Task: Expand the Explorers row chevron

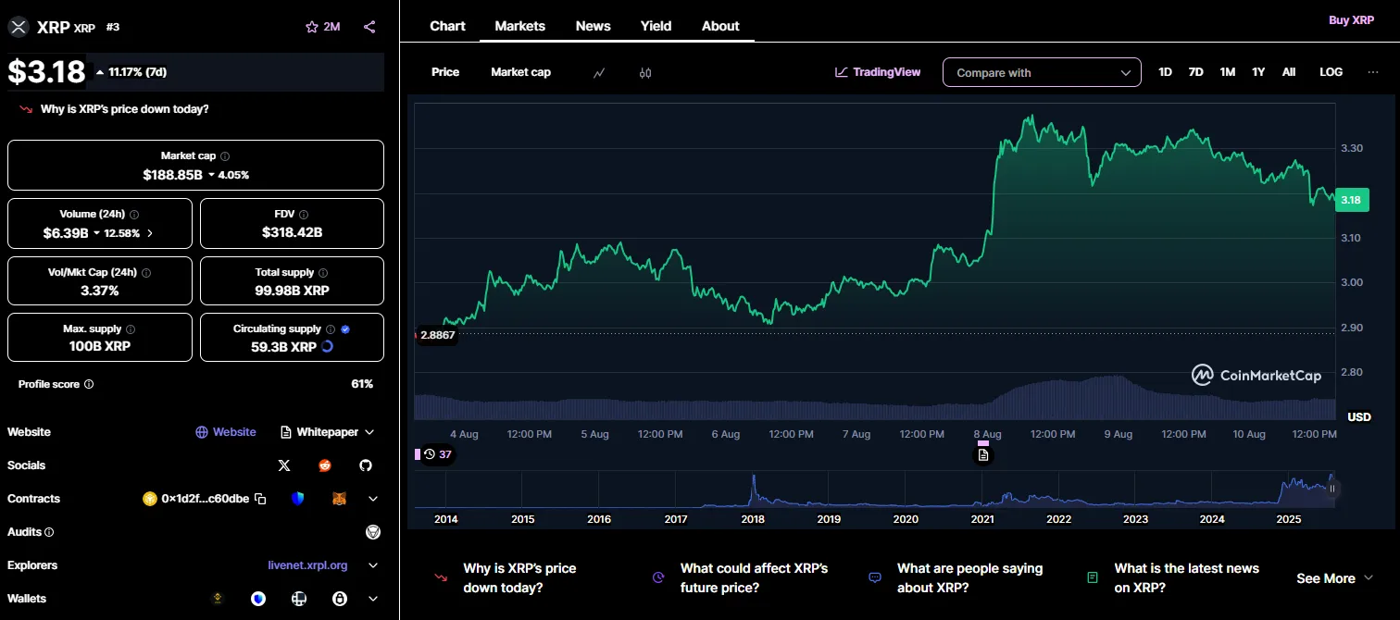Action: pyautogui.click(x=373, y=565)
